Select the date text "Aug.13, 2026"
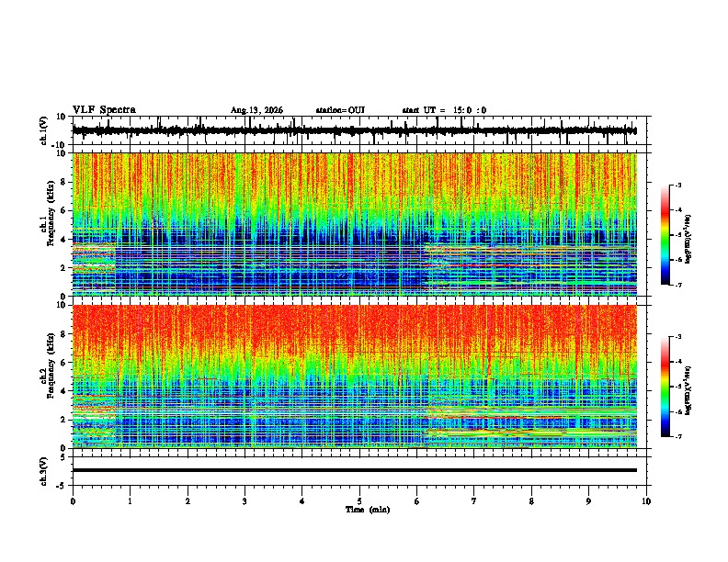Viewport: 728px width, 562px height. 256,110
